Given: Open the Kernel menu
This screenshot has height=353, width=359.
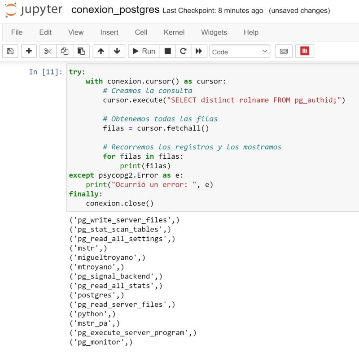Looking at the screenshot, I should pos(174,32).
